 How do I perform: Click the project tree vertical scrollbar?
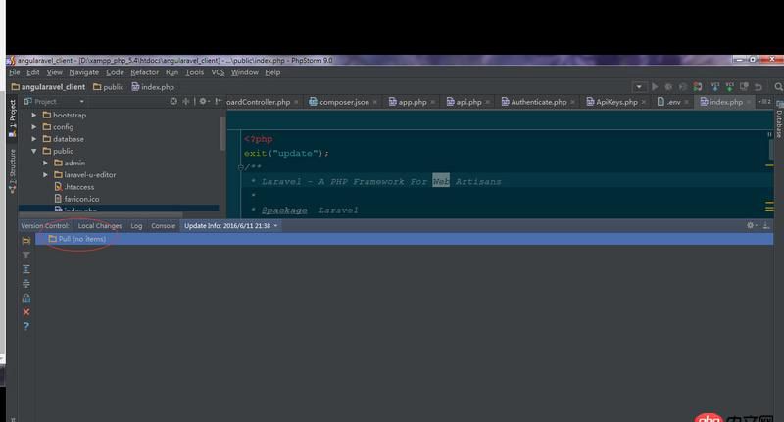pos(222,133)
